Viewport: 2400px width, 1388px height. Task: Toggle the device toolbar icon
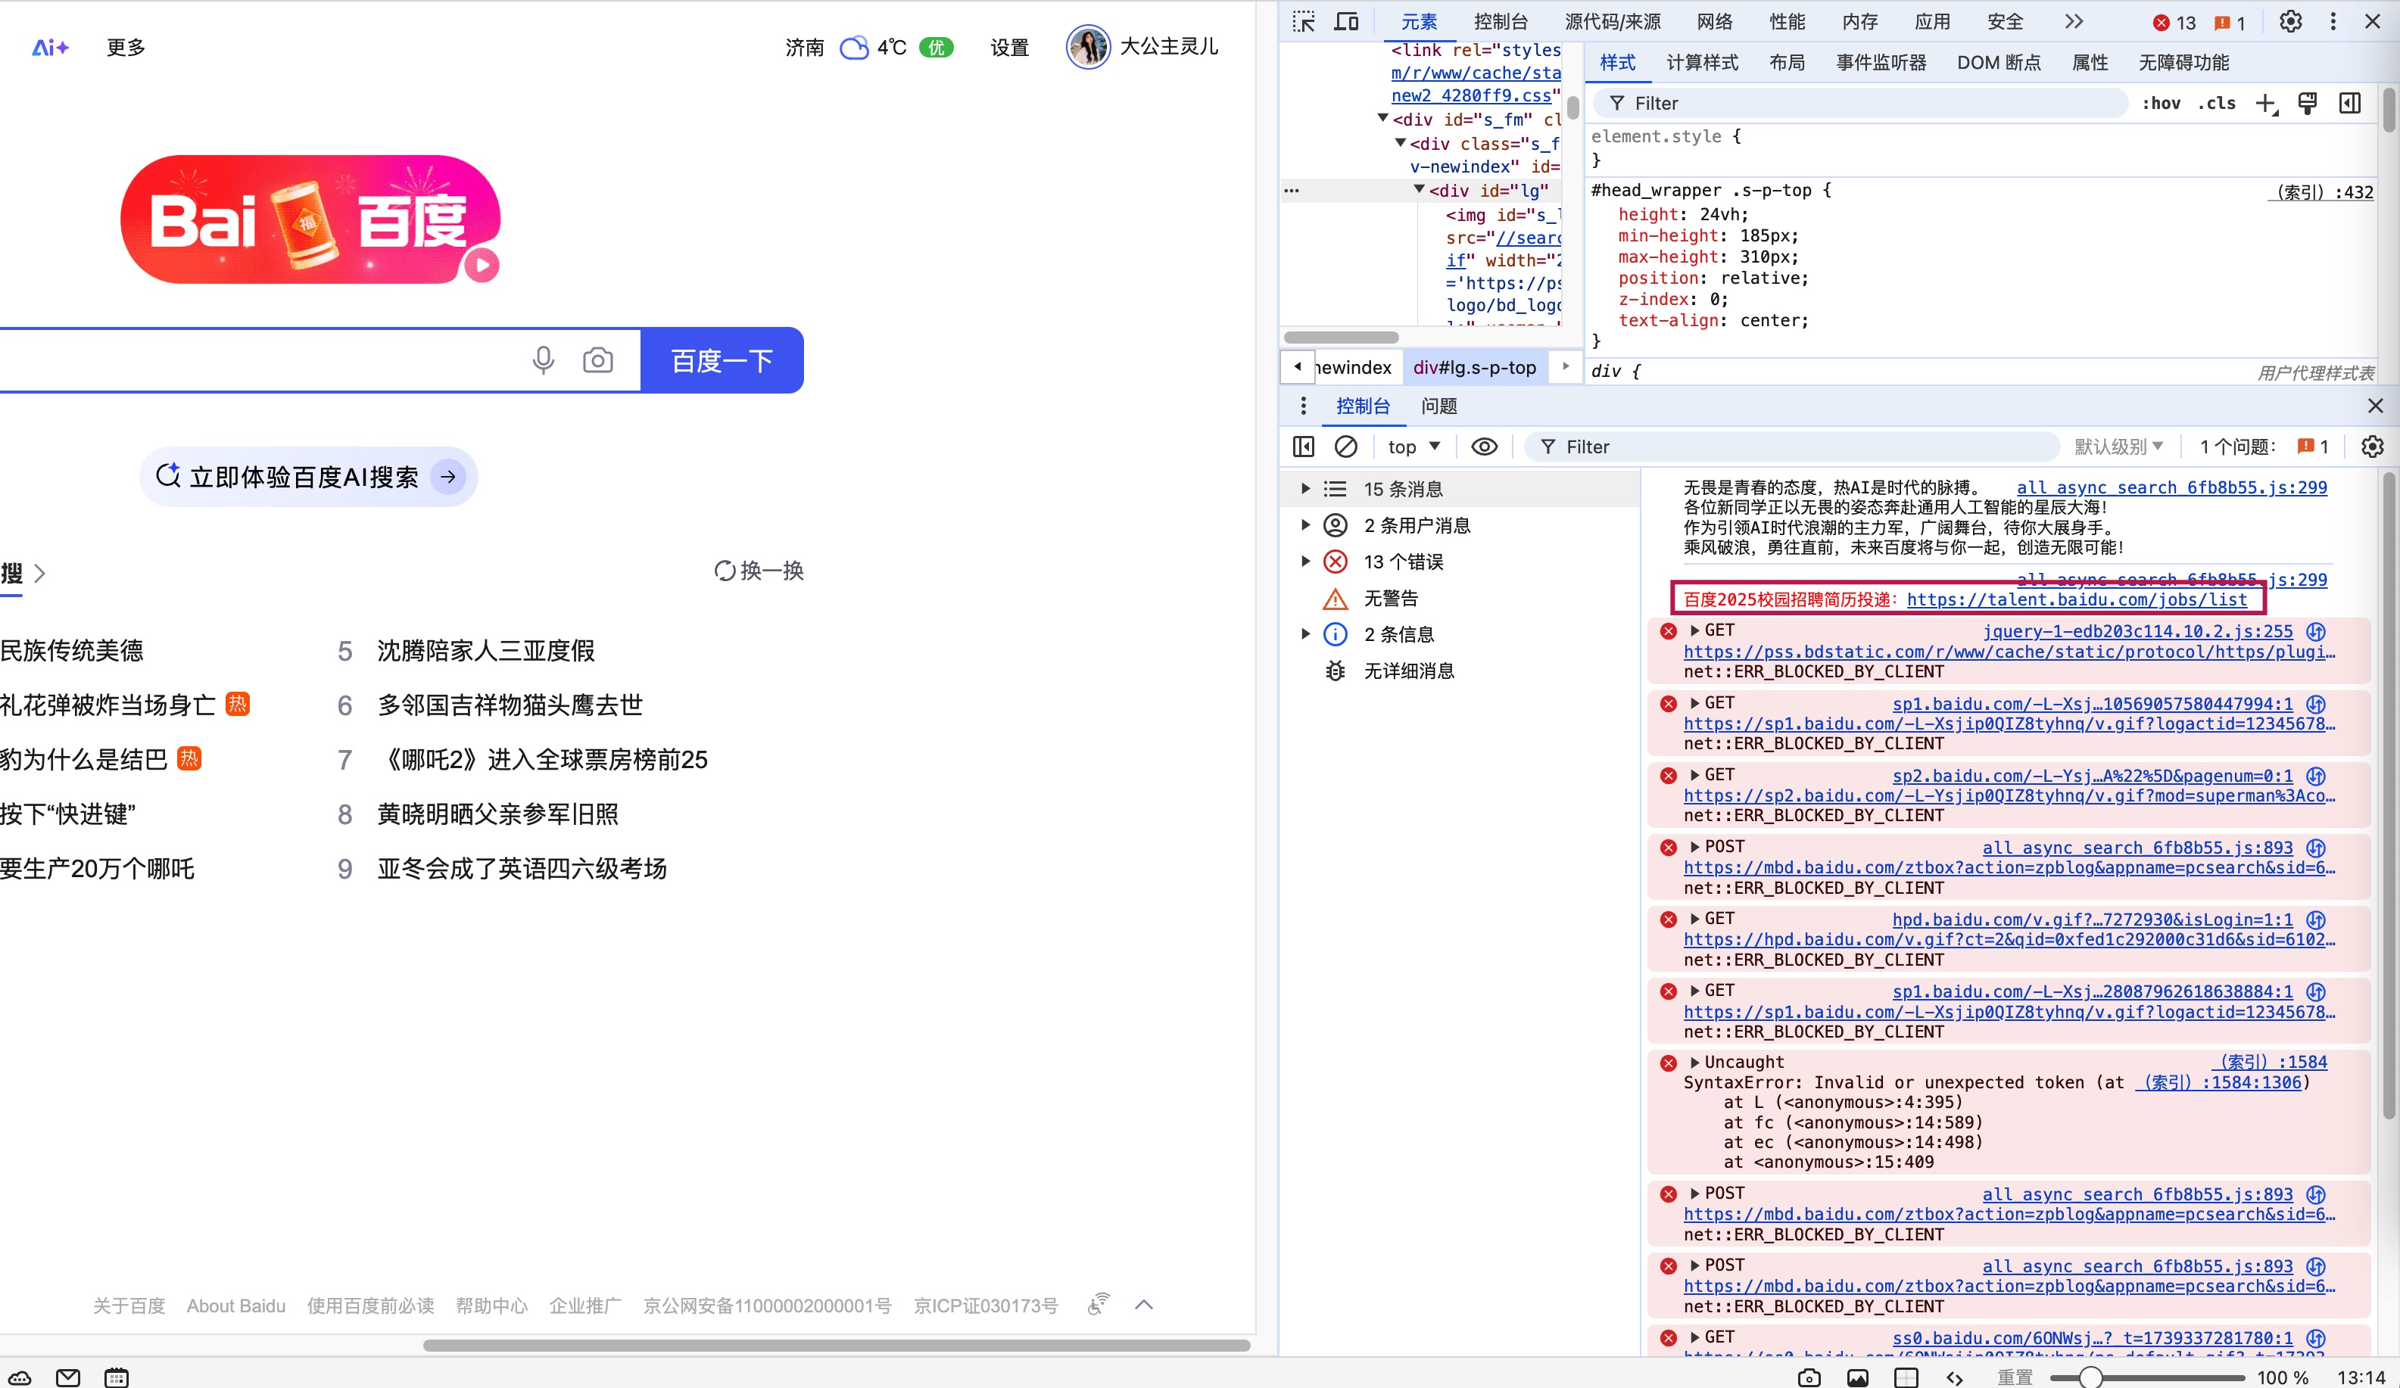(1345, 21)
